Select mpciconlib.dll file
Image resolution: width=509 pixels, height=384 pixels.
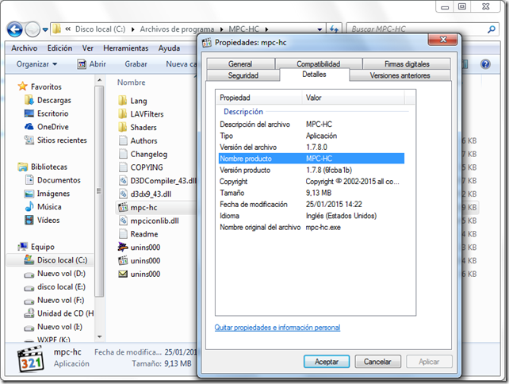coord(148,221)
